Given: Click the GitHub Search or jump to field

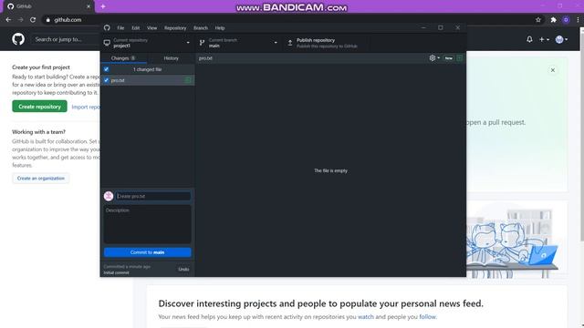Looking at the screenshot, I should pyautogui.click(x=65, y=39).
